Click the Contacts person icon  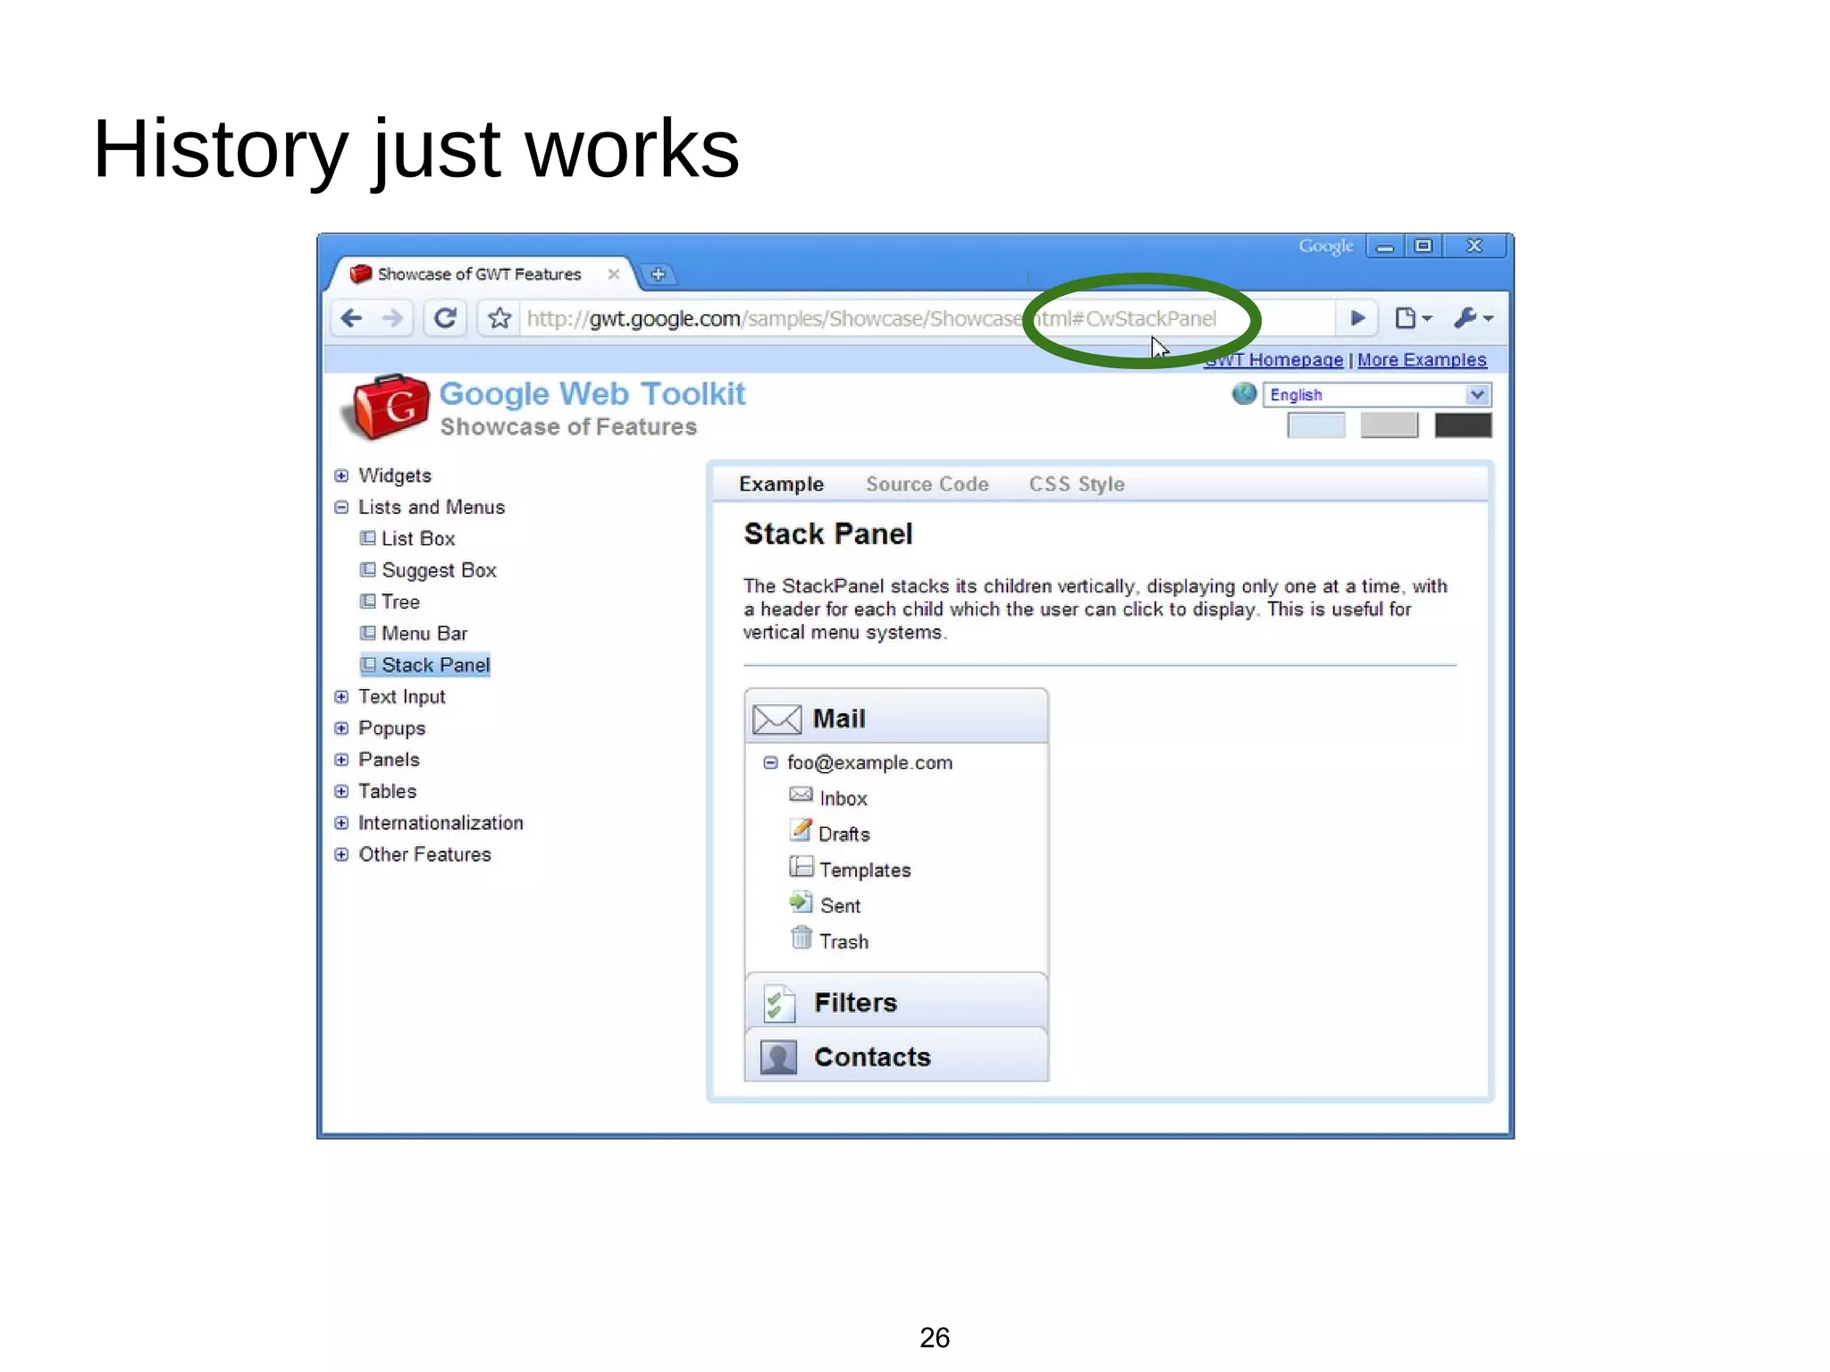tap(778, 1057)
